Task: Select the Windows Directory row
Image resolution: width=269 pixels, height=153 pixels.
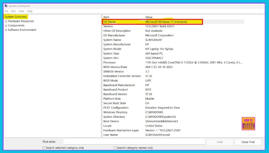Action: pos(173,112)
